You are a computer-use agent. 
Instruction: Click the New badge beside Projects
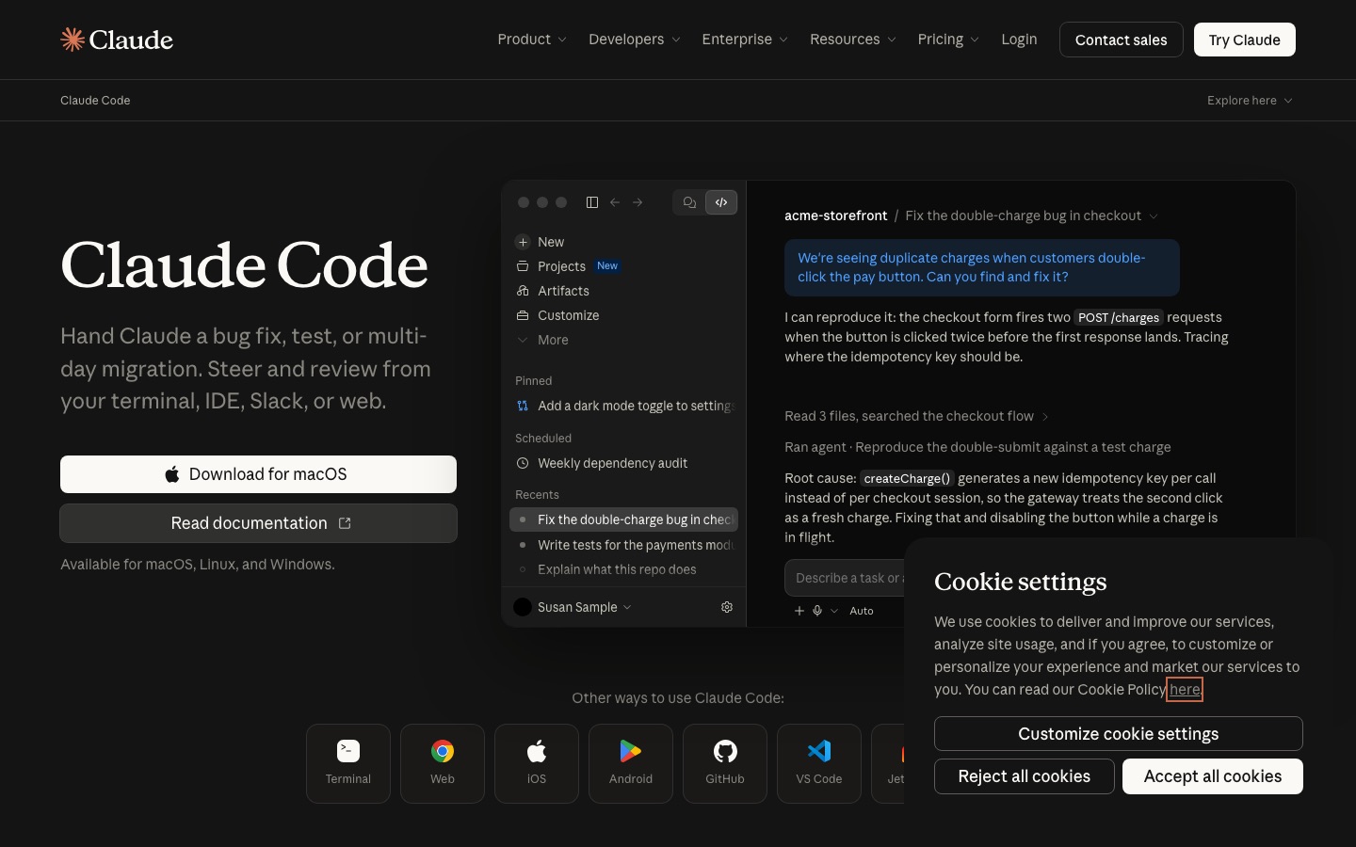point(607,266)
